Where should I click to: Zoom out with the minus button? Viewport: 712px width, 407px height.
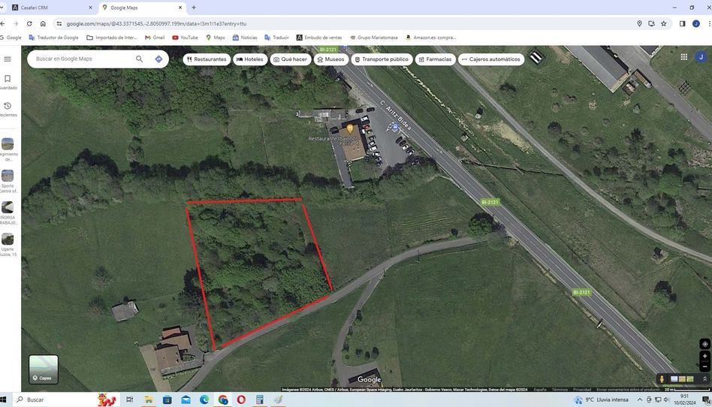coord(704,366)
